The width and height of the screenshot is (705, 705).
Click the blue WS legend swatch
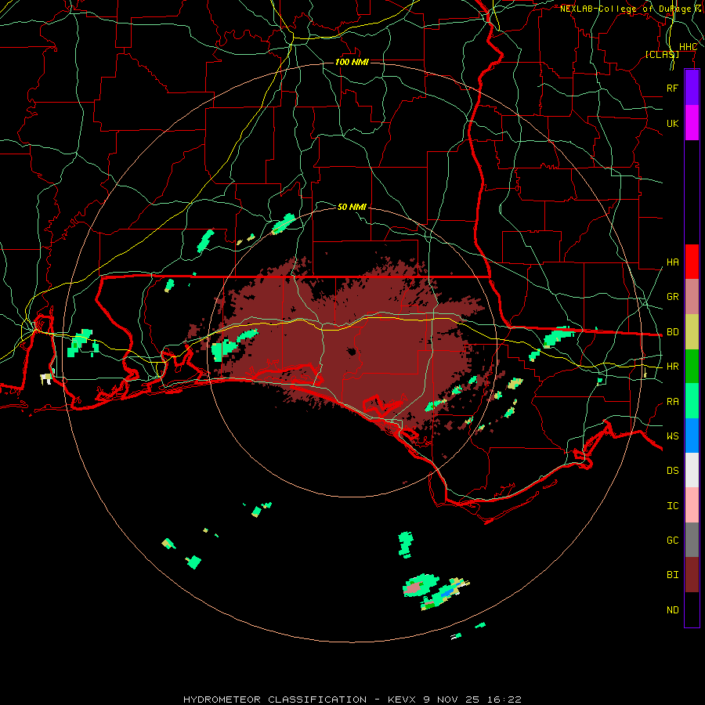click(692, 436)
